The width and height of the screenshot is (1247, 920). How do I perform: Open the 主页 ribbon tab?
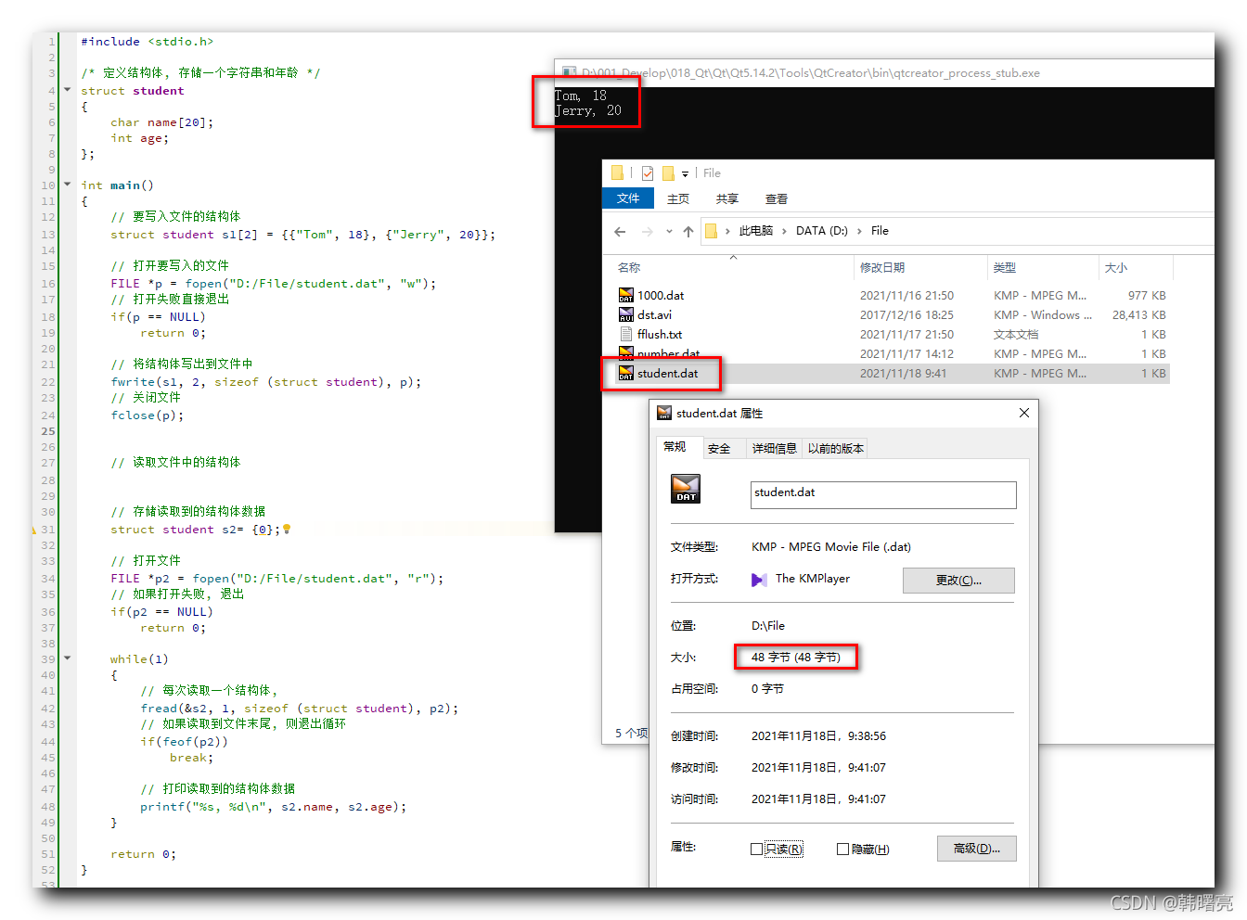click(x=678, y=199)
